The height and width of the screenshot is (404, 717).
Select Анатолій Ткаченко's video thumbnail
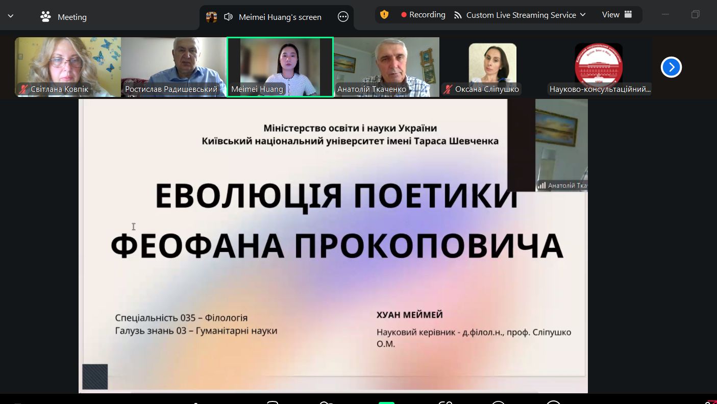point(386,61)
